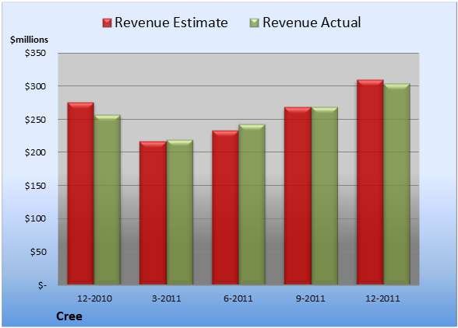Click the red Revenue Estimate legend swatch
Image resolution: width=458 pixels, height=328 pixels.
click(107, 23)
